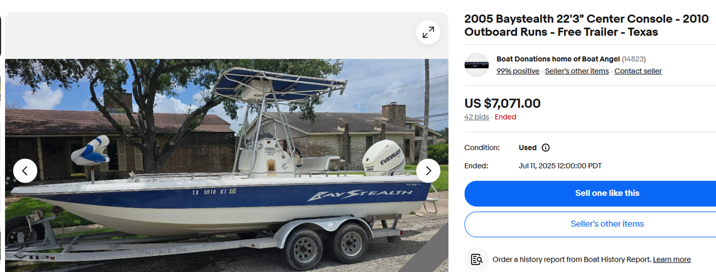The width and height of the screenshot is (716, 272).
Task: Advance to the next listing photo
Action: (x=428, y=171)
